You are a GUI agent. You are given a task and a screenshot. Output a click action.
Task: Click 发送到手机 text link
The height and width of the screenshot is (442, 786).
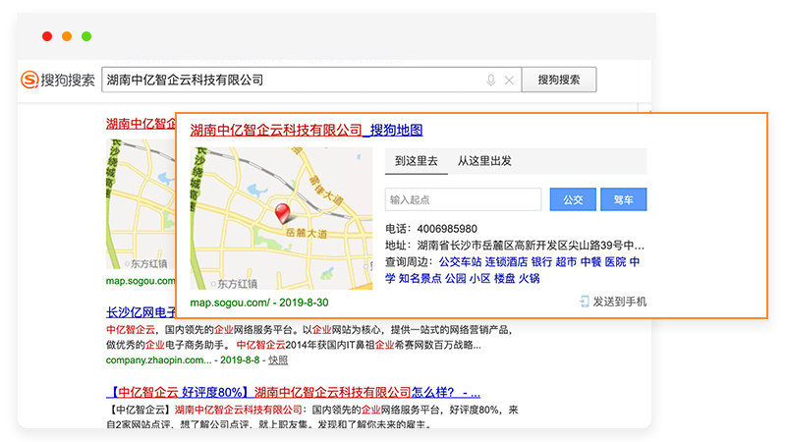620,302
